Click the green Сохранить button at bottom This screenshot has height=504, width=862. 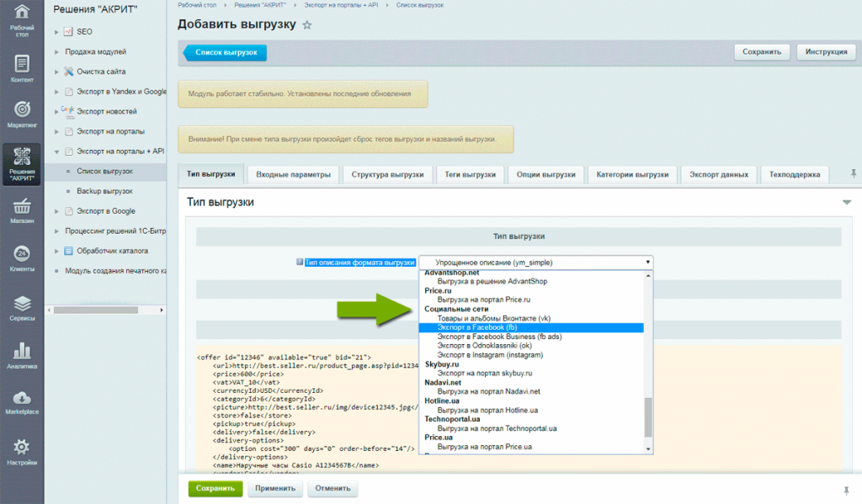click(x=215, y=488)
